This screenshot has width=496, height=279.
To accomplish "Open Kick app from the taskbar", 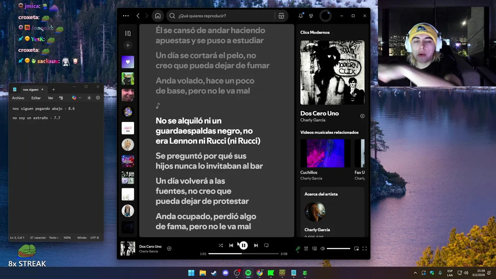I will [x=271, y=273].
